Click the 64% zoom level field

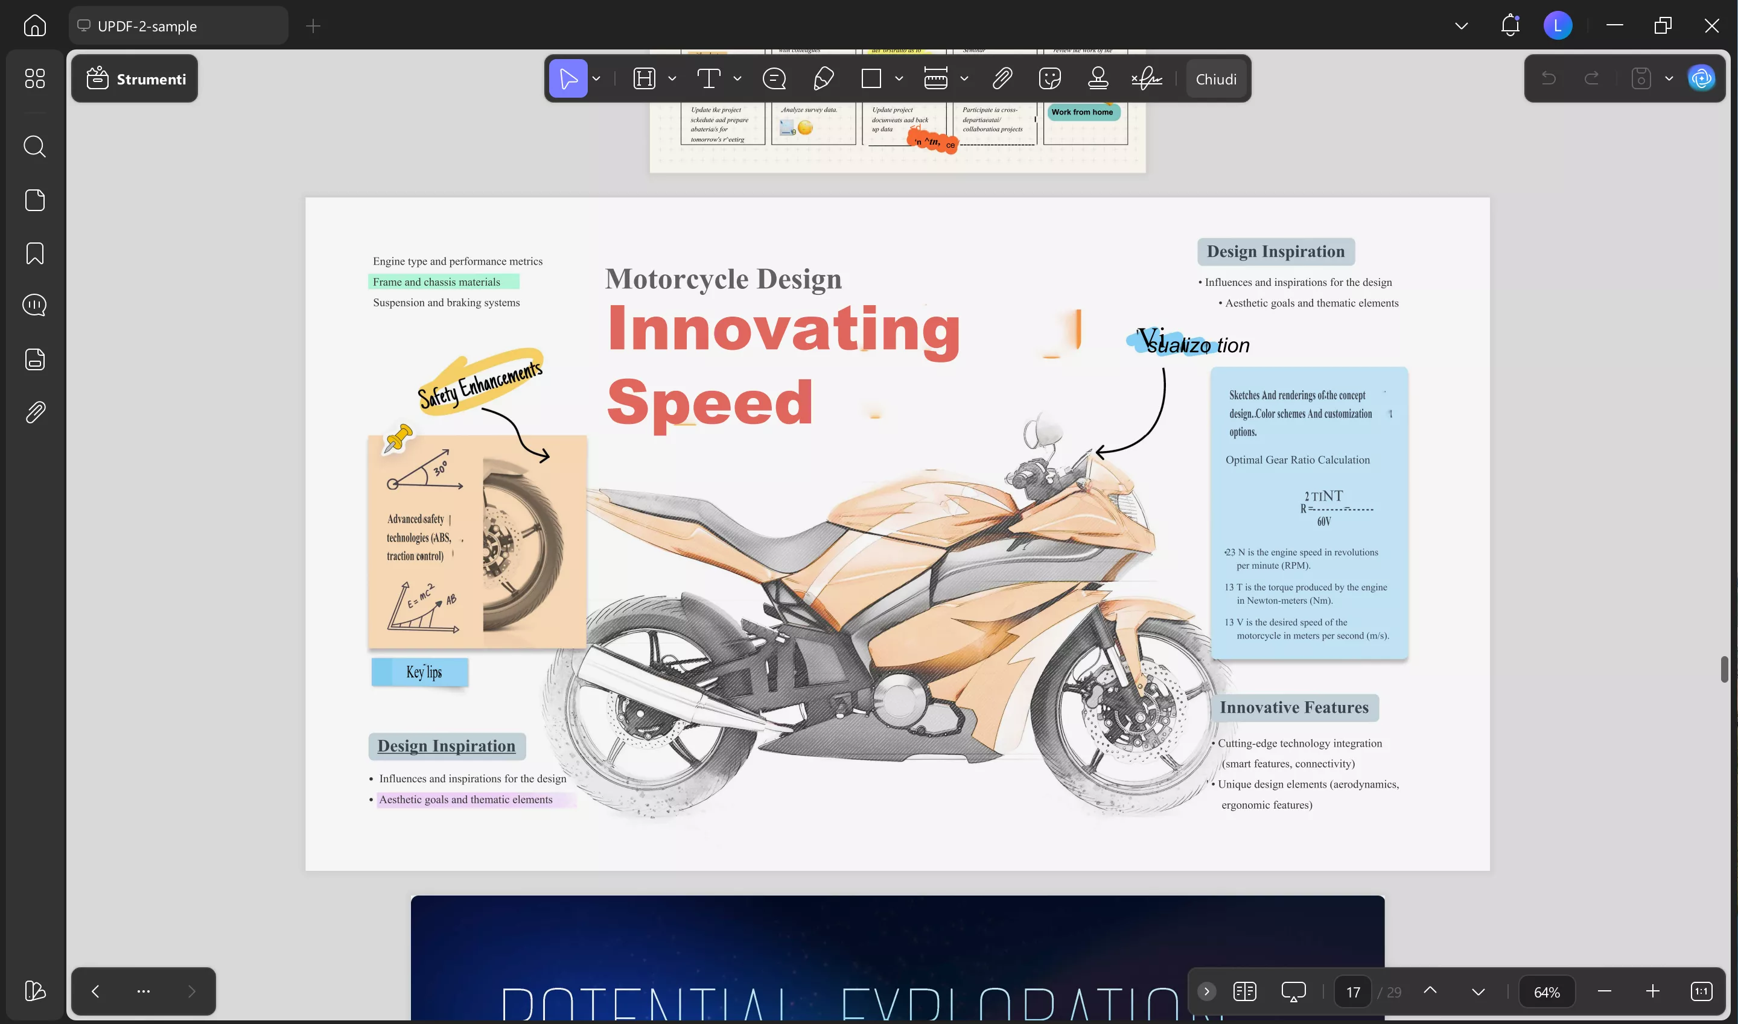coord(1547,991)
